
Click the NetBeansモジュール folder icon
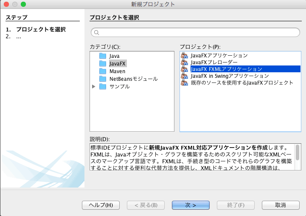click(103, 79)
